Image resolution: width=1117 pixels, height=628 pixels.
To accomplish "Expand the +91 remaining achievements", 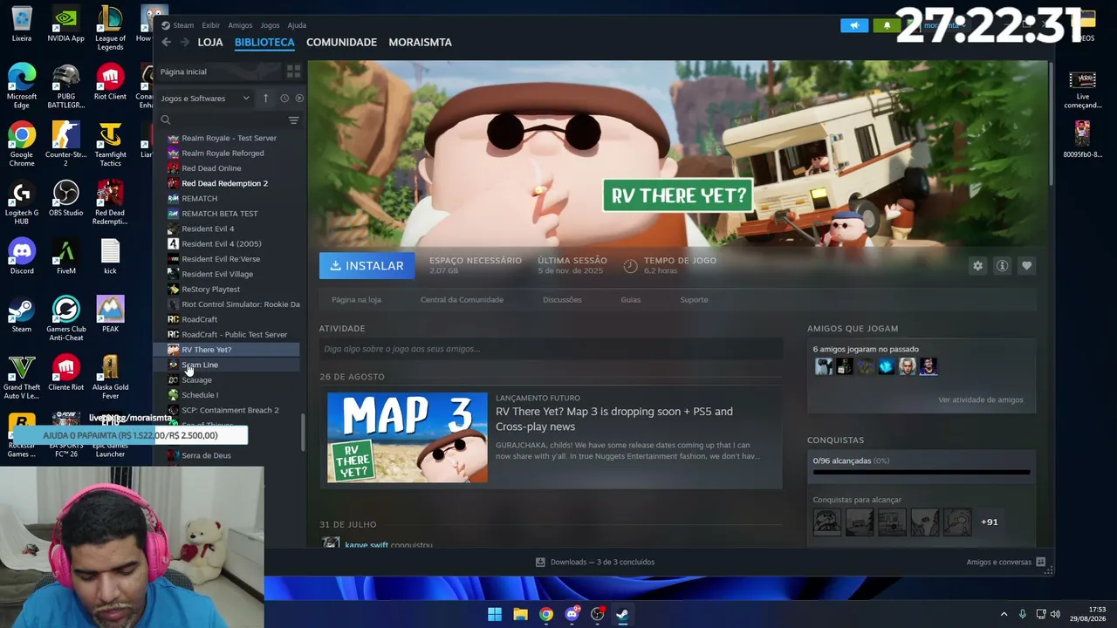I will 989,522.
